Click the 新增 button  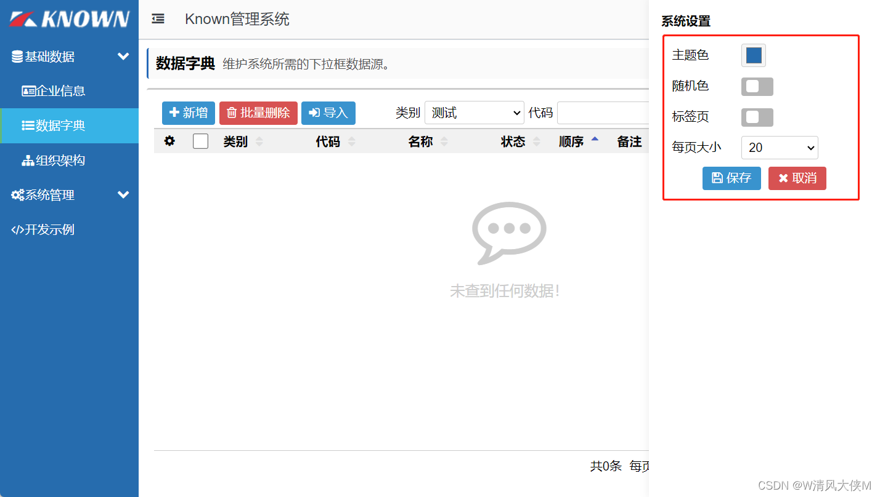[189, 113]
